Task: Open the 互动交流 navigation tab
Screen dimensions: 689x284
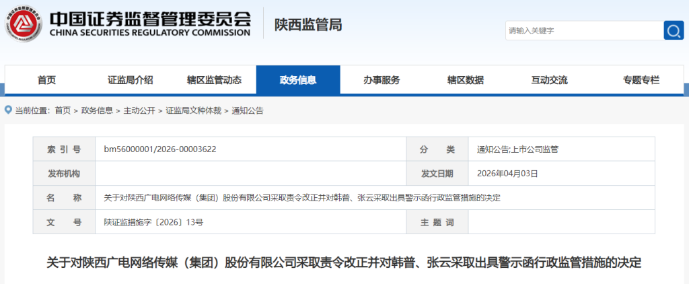Action: (549, 80)
